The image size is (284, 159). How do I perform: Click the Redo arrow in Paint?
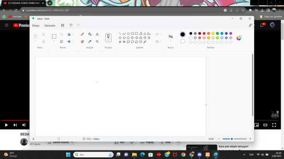click(78, 25)
